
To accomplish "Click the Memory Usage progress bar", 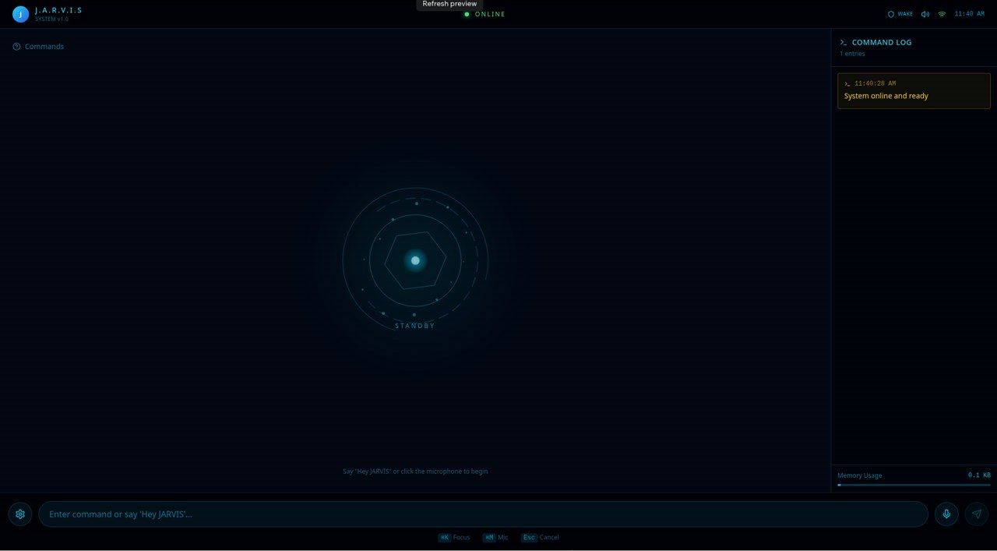I will point(914,485).
